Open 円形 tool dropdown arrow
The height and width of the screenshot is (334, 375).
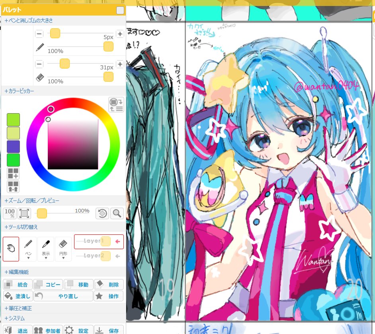tap(63, 258)
